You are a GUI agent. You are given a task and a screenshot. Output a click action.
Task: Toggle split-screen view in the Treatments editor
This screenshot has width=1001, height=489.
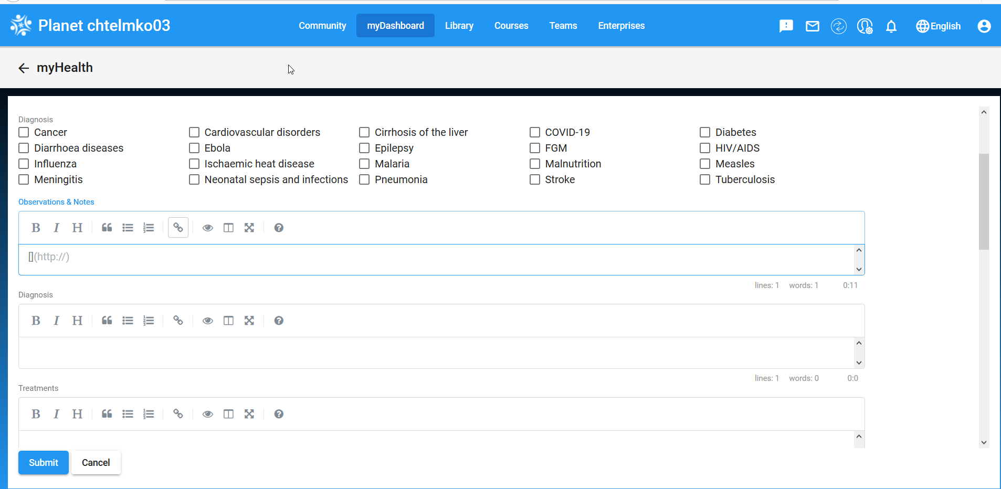[x=228, y=414]
